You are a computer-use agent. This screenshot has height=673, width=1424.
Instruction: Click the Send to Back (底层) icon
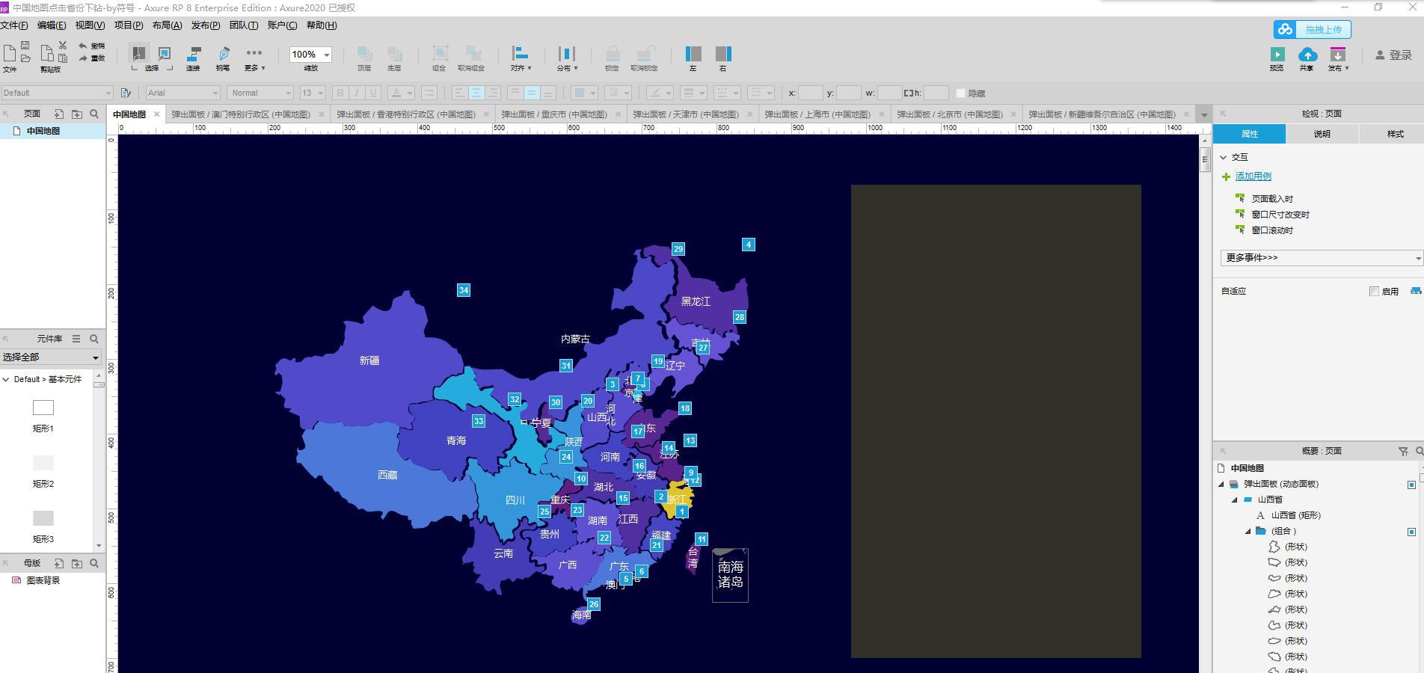[x=394, y=54]
